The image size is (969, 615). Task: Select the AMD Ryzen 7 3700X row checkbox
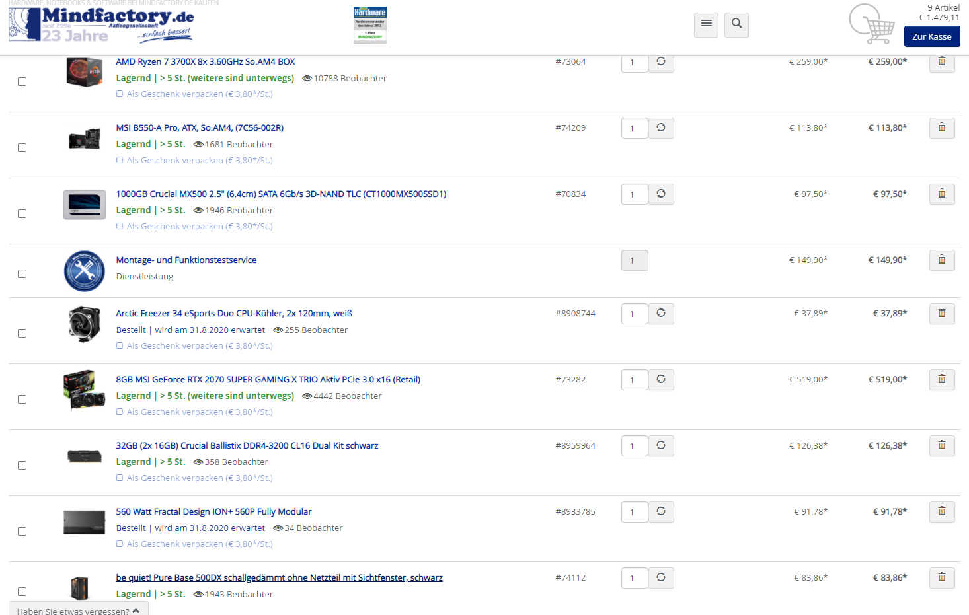tap(22, 81)
